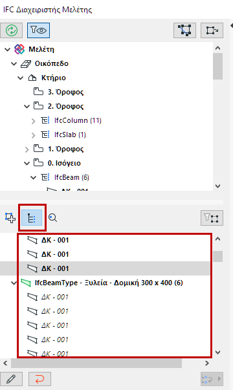Select the Οικόπεδο tree item
The width and height of the screenshot is (233, 390).
52,63
